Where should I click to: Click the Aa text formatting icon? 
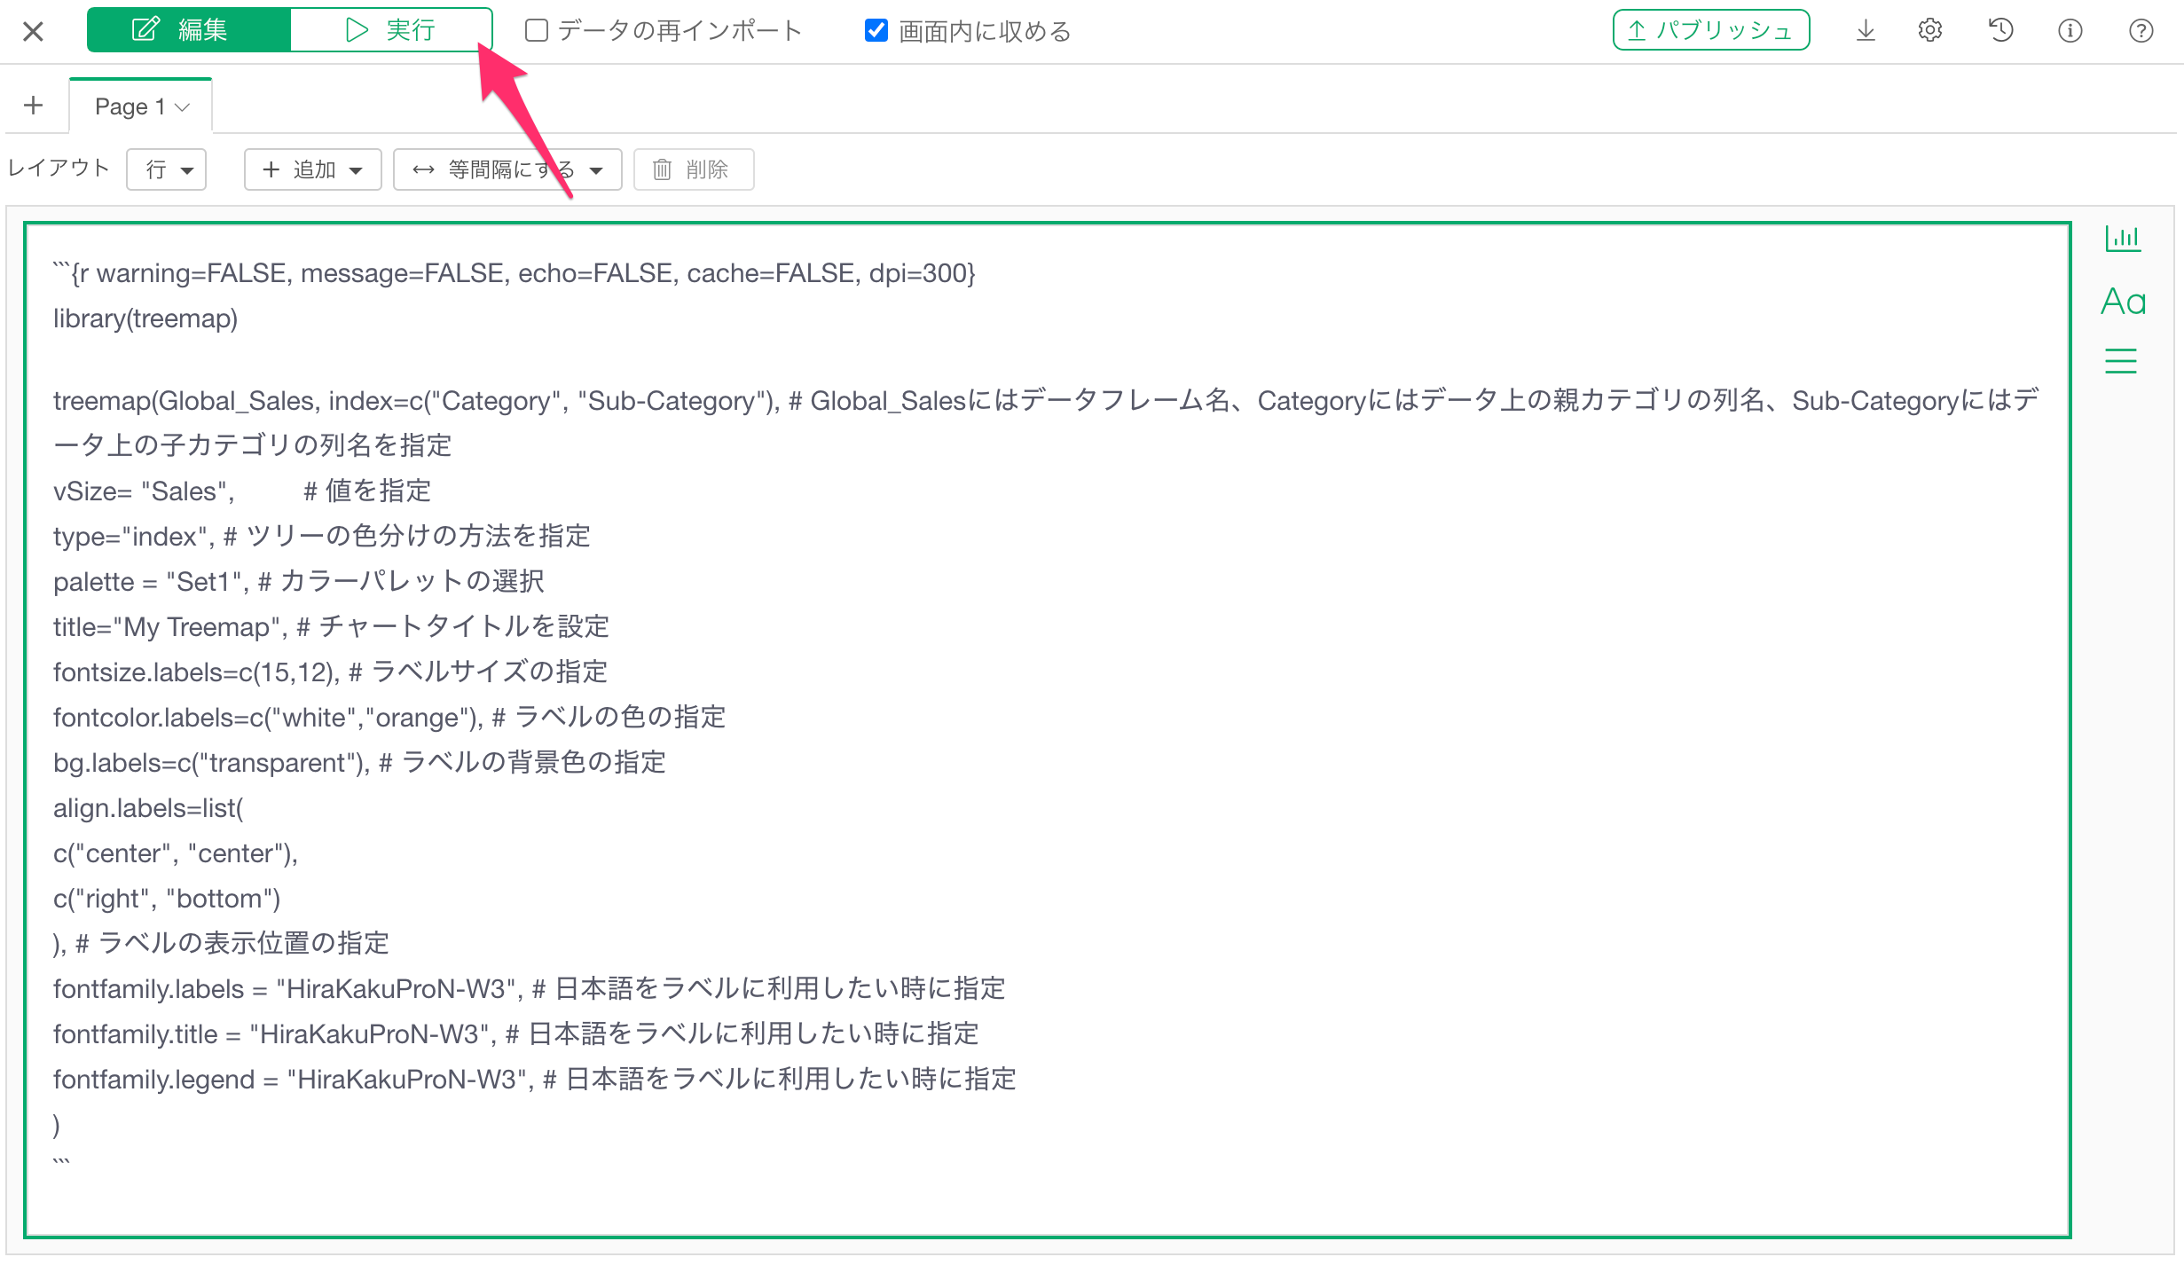(x=2122, y=302)
